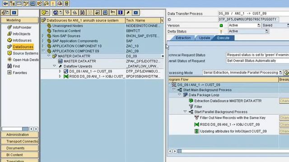Image resolution: width=289 pixels, height=162 pixels.
Task: Collapse Start Parallel Background Process node
Action: tap(185, 112)
